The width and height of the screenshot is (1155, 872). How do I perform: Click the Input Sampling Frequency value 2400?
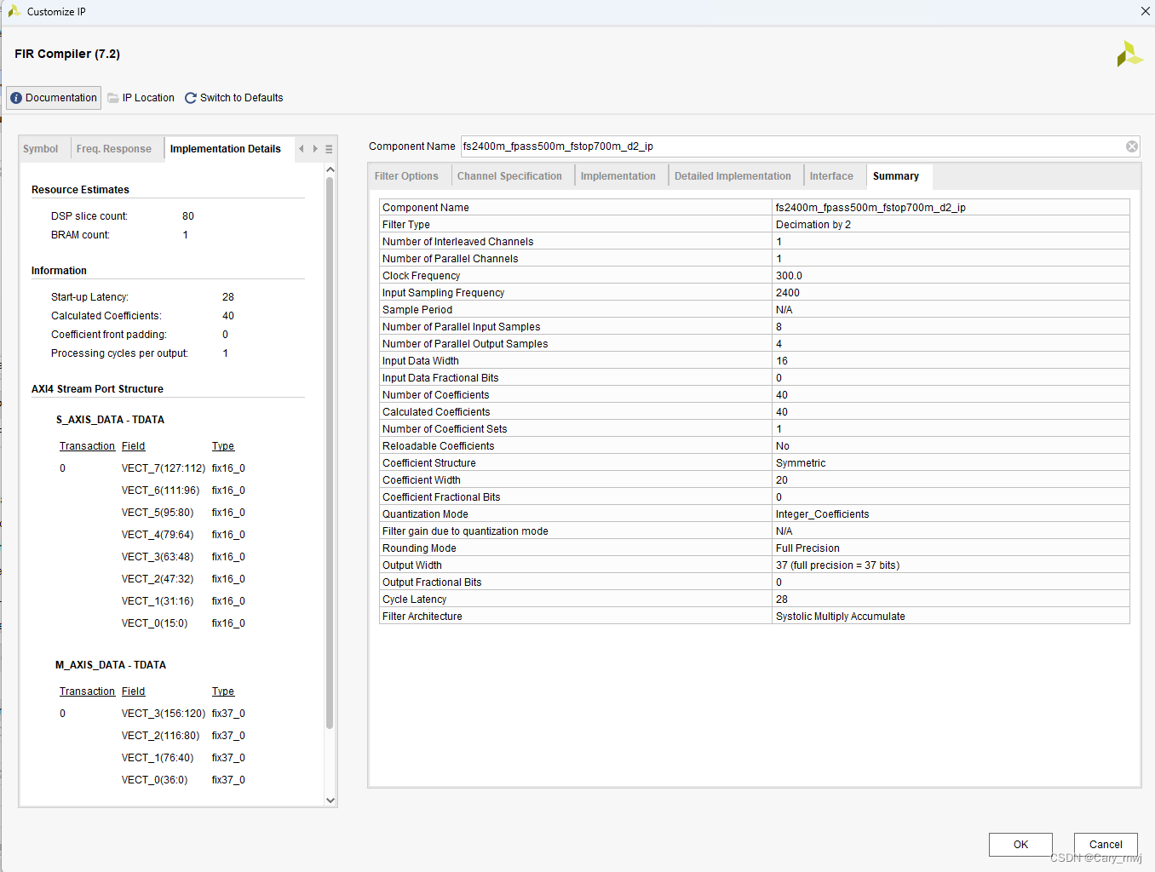pyautogui.click(x=788, y=293)
